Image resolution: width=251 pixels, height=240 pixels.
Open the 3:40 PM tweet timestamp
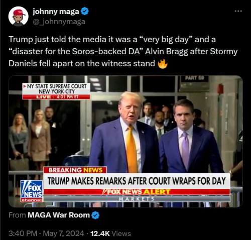(x=23, y=233)
